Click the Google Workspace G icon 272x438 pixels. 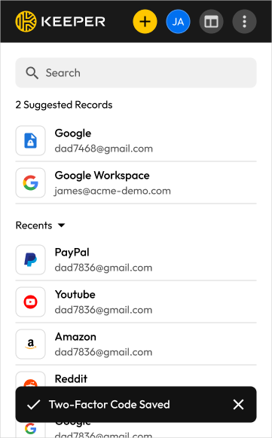point(30,182)
